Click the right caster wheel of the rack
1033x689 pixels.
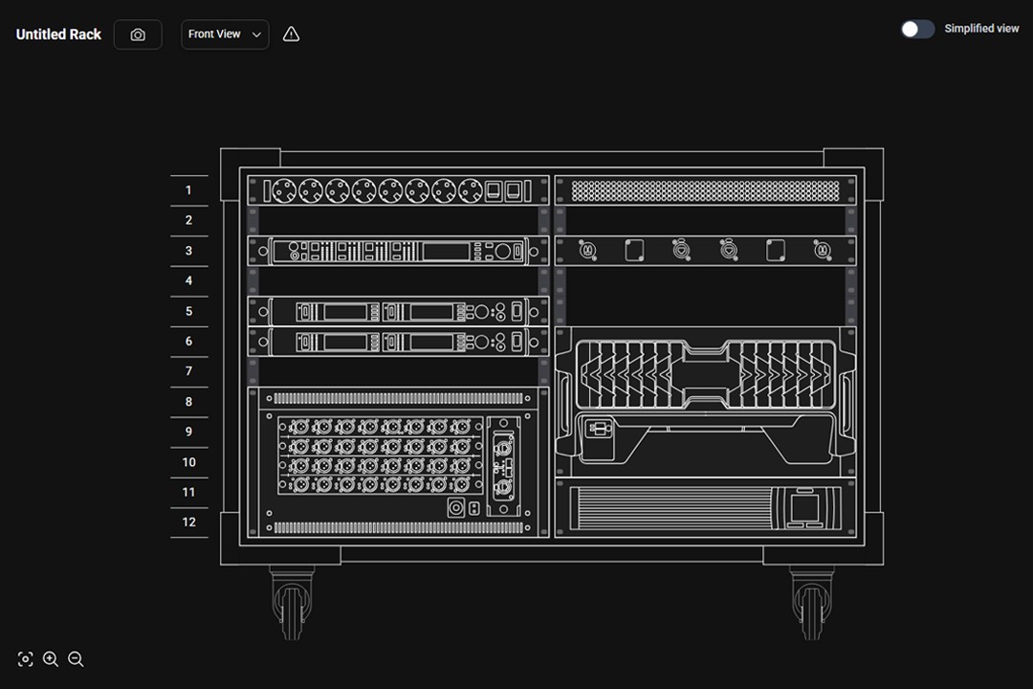[812, 603]
